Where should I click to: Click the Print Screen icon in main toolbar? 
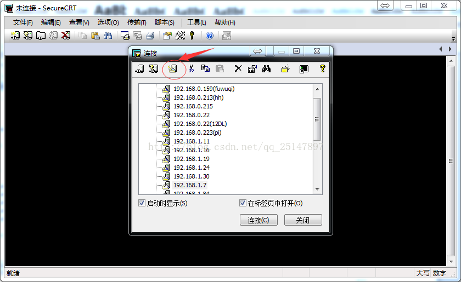(125, 36)
